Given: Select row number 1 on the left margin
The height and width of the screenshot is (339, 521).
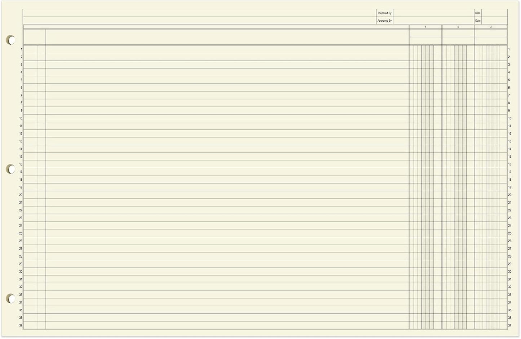Looking at the screenshot, I should [21, 49].
